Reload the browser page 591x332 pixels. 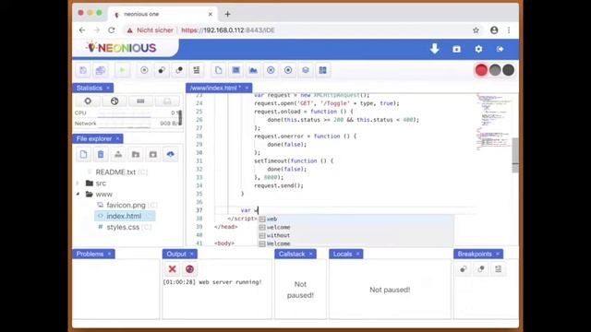click(112, 30)
